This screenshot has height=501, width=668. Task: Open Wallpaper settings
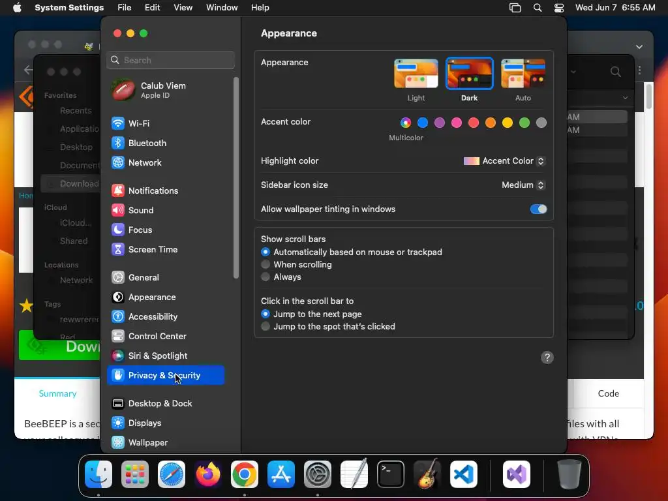(165, 443)
